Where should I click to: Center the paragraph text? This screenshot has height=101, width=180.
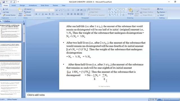point(71,14)
